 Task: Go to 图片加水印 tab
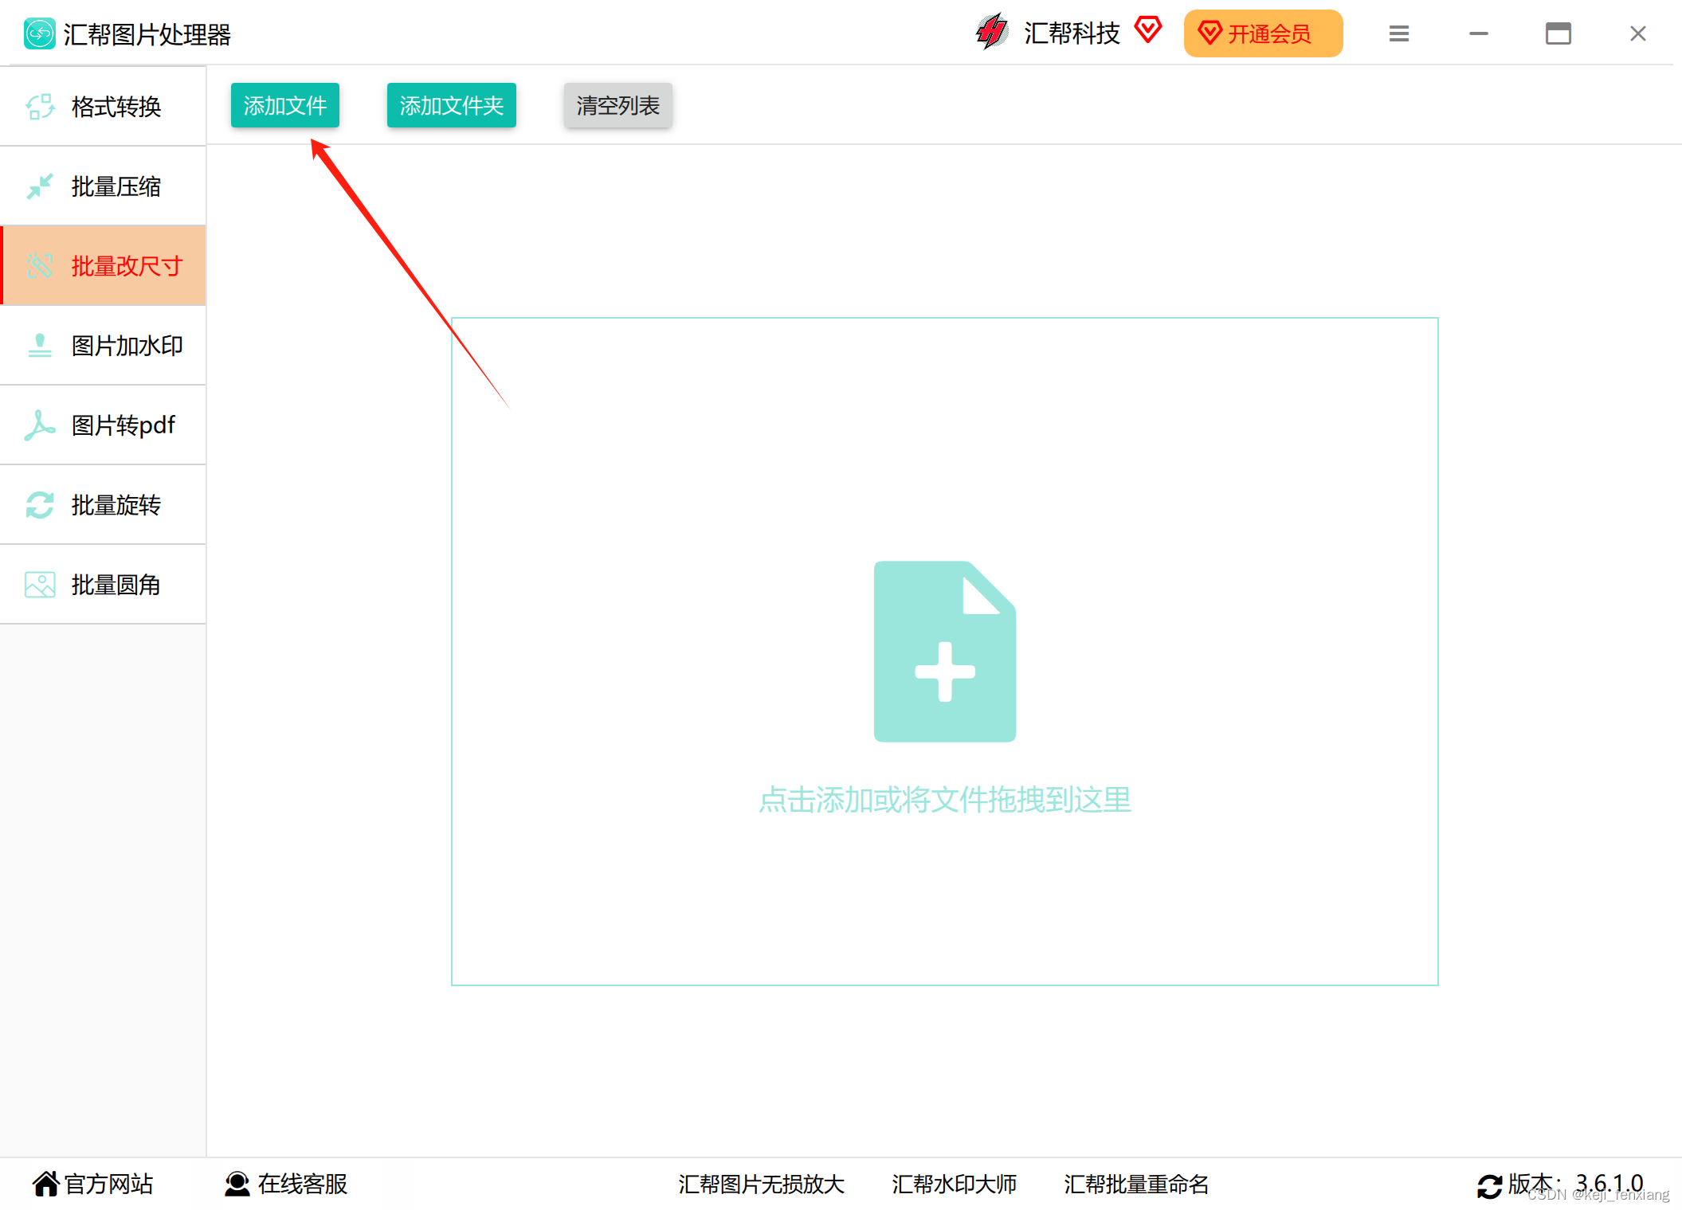point(104,346)
